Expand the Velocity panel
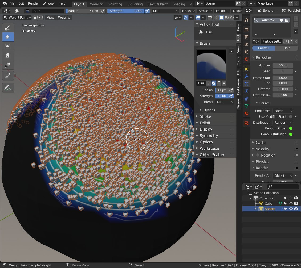The height and width of the screenshot is (268, 301). click(262, 149)
